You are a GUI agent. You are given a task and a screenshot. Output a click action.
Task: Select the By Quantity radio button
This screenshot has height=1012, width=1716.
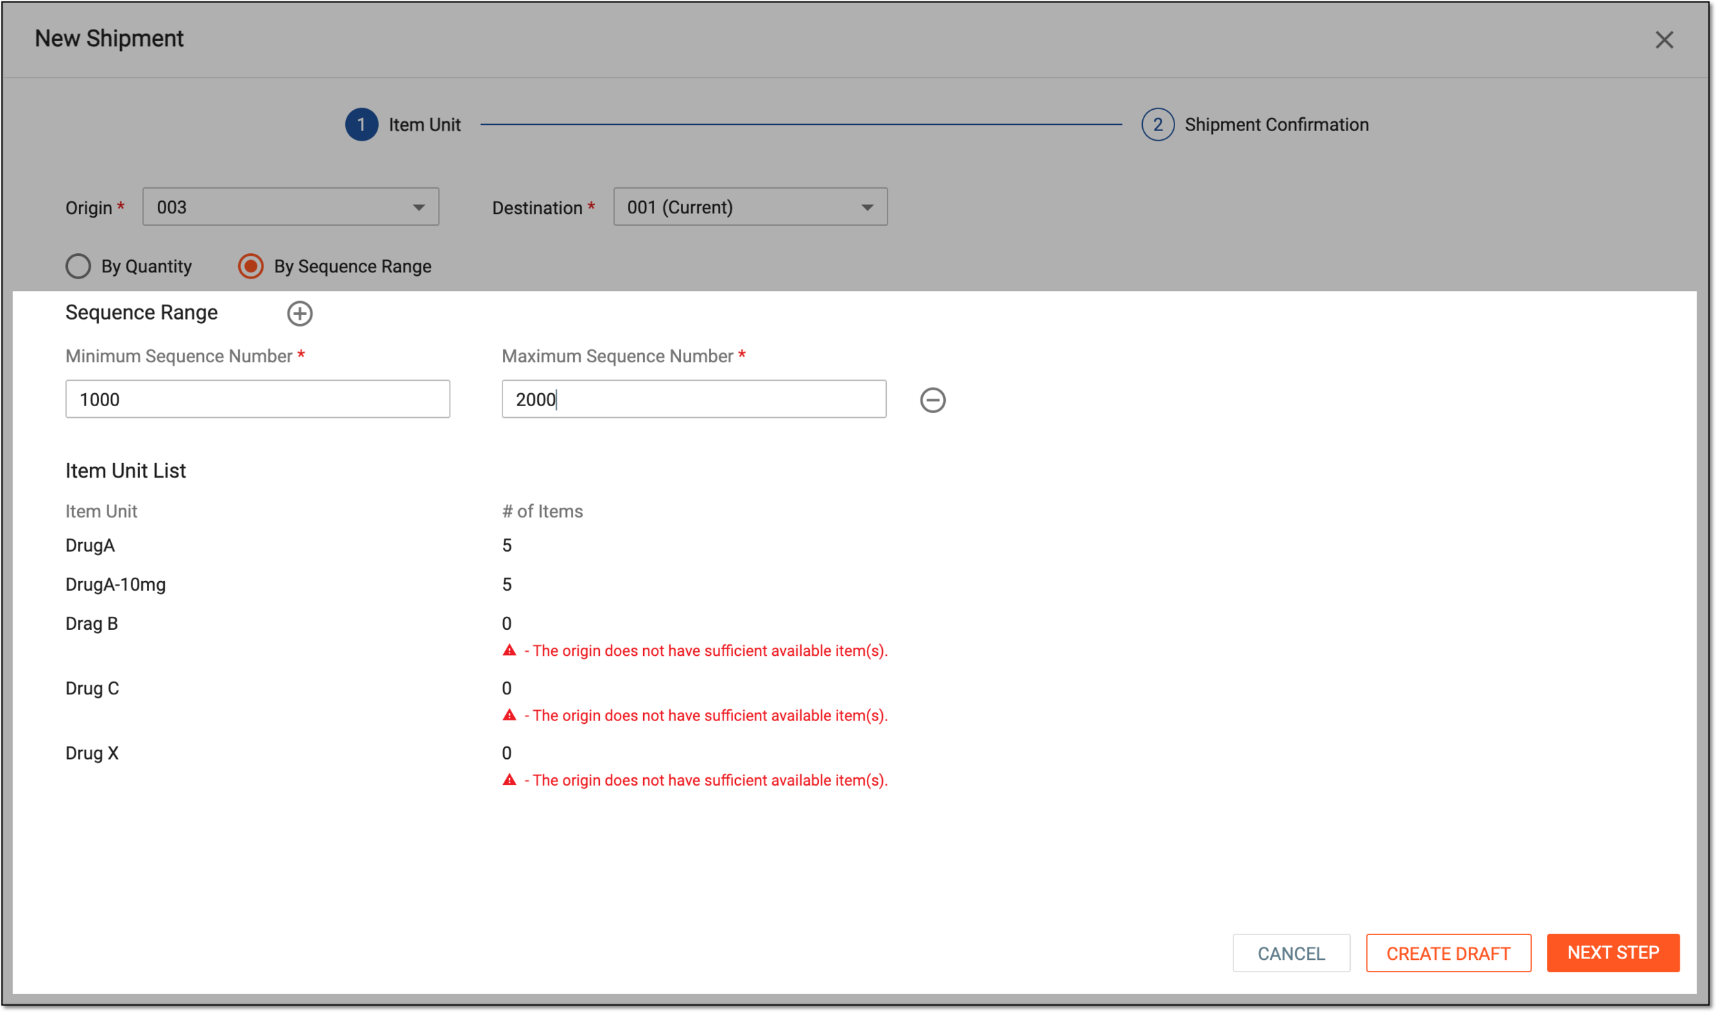click(78, 266)
